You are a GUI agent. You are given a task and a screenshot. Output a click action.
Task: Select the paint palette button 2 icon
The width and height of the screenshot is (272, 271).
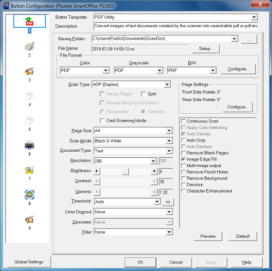coord(29,46)
